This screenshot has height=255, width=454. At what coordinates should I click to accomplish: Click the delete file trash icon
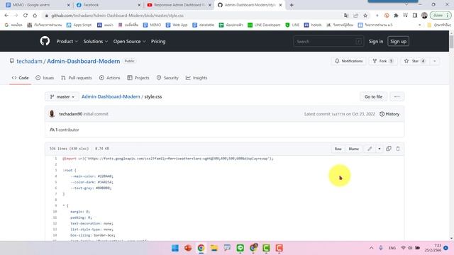pos(398,149)
